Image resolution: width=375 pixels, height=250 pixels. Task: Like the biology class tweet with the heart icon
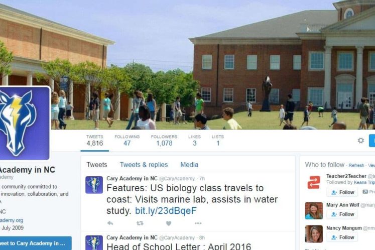point(169,223)
